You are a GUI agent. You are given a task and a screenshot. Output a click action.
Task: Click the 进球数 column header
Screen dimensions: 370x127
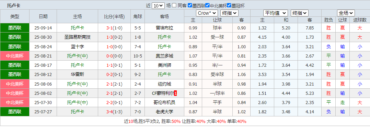point(360,20)
